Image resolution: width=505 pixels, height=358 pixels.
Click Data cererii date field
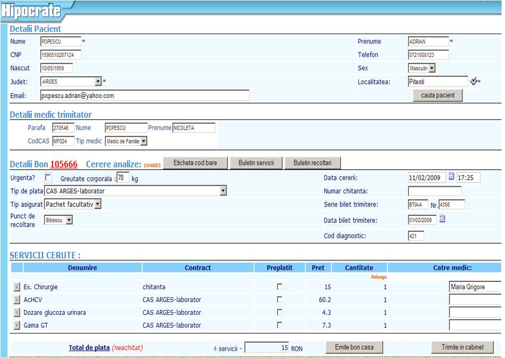pos(427,178)
